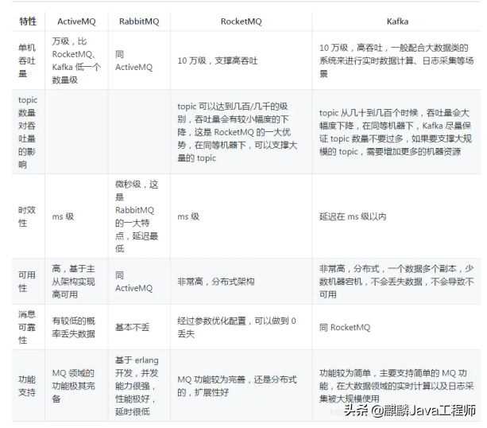Click Kafka cell starting 10 万级，高吞吐
Image resolution: width=487 pixels, height=428 pixels.
click(x=396, y=60)
